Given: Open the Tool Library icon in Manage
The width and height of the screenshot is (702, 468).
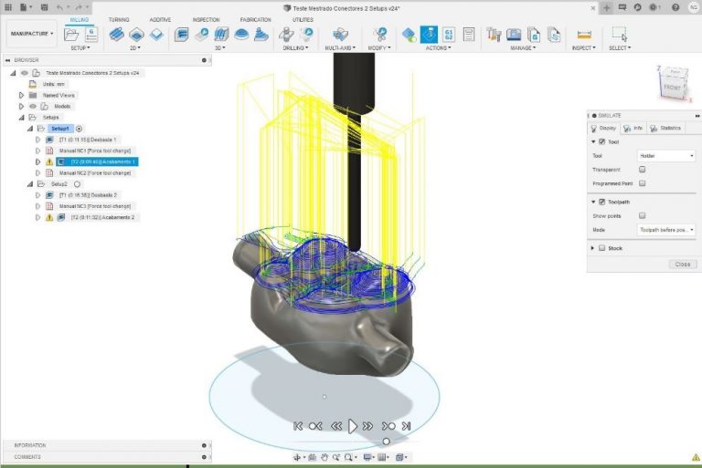Looking at the screenshot, I should (x=495, y=35).
